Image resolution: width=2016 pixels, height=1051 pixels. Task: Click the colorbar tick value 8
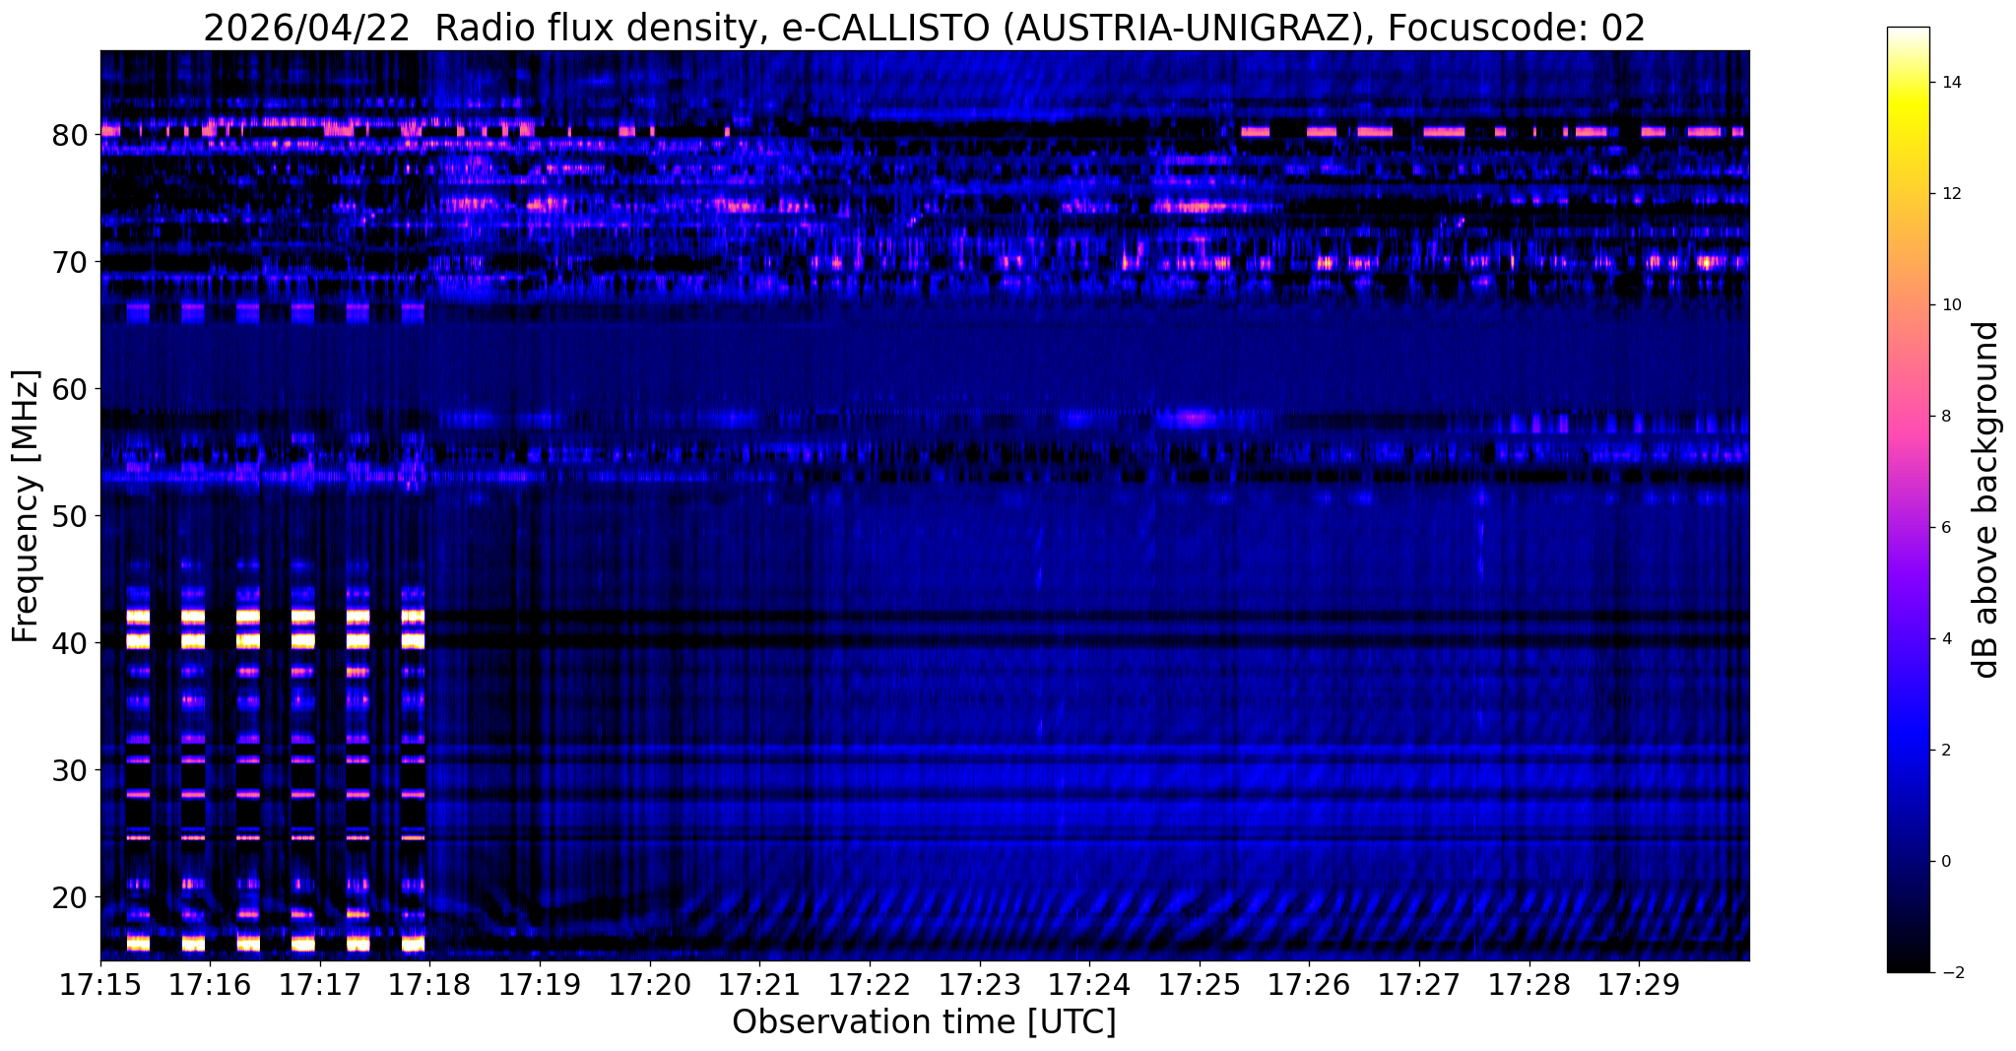click(x=1946, y=417)
